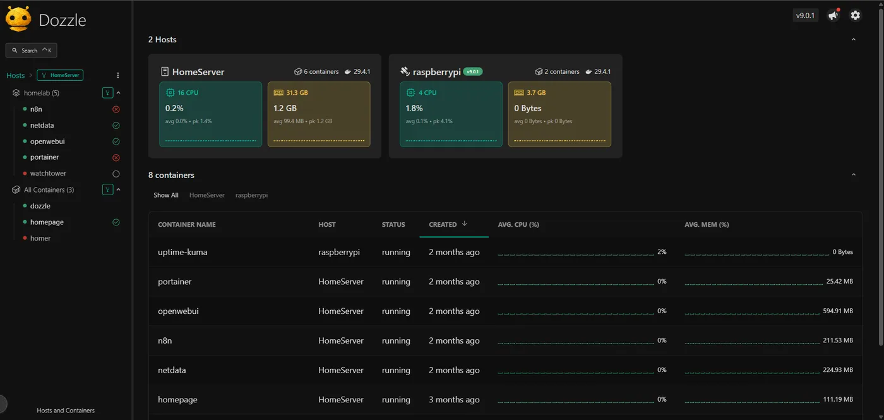The height and width of the screenshot is (420, 884).
Task: Click the HomeServer 31.3 GB memory icon
Action: pos(278,92)
